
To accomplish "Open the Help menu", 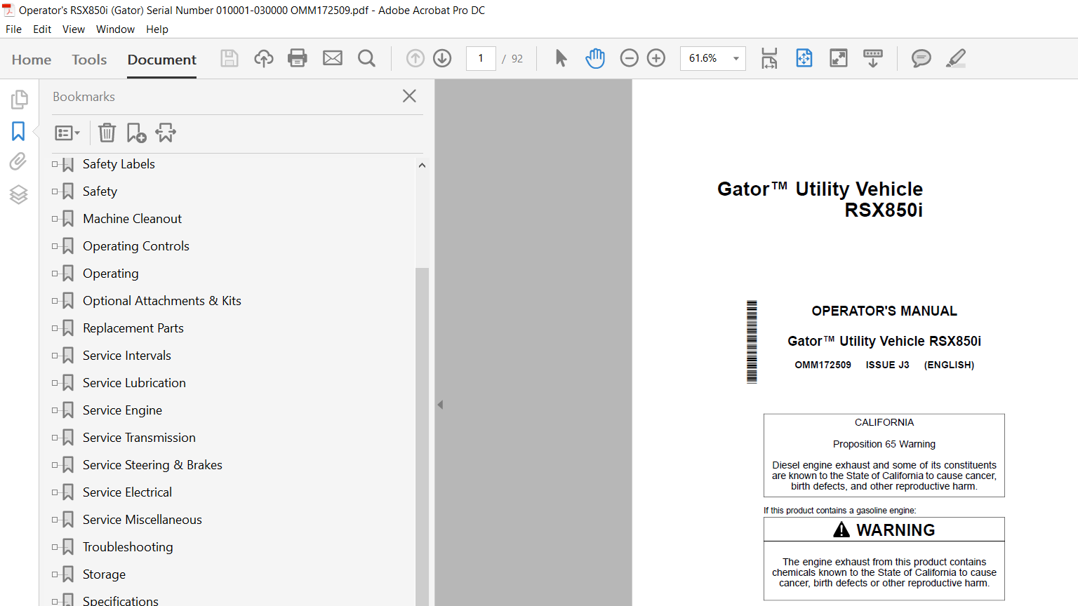I will [157, 29].
